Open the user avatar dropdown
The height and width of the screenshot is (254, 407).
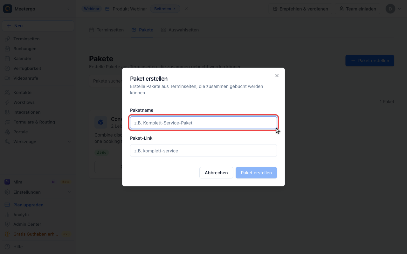coord(394,9)
